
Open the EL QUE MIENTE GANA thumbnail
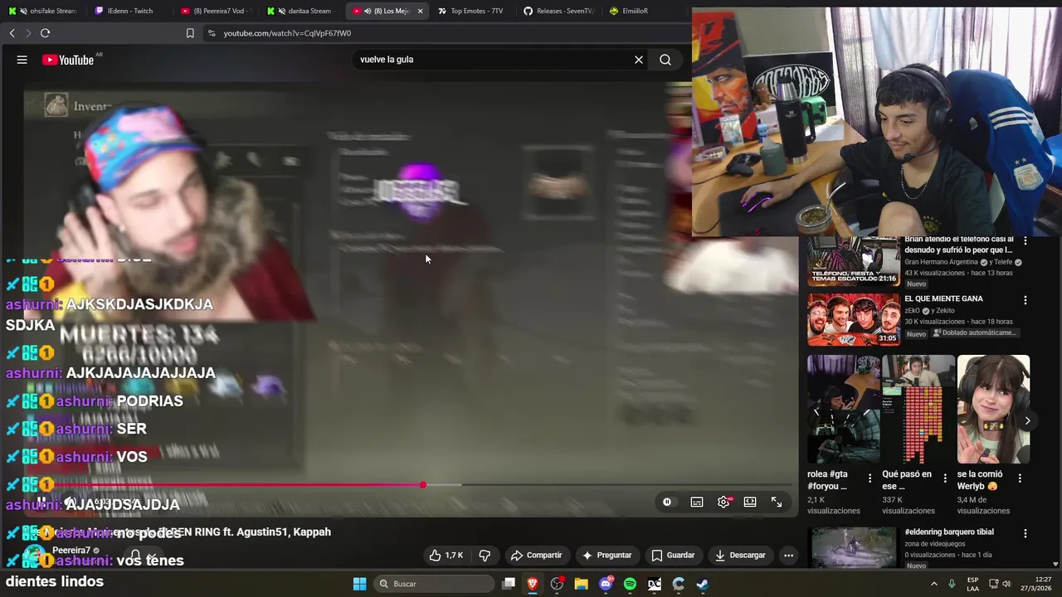pos(854,319)
